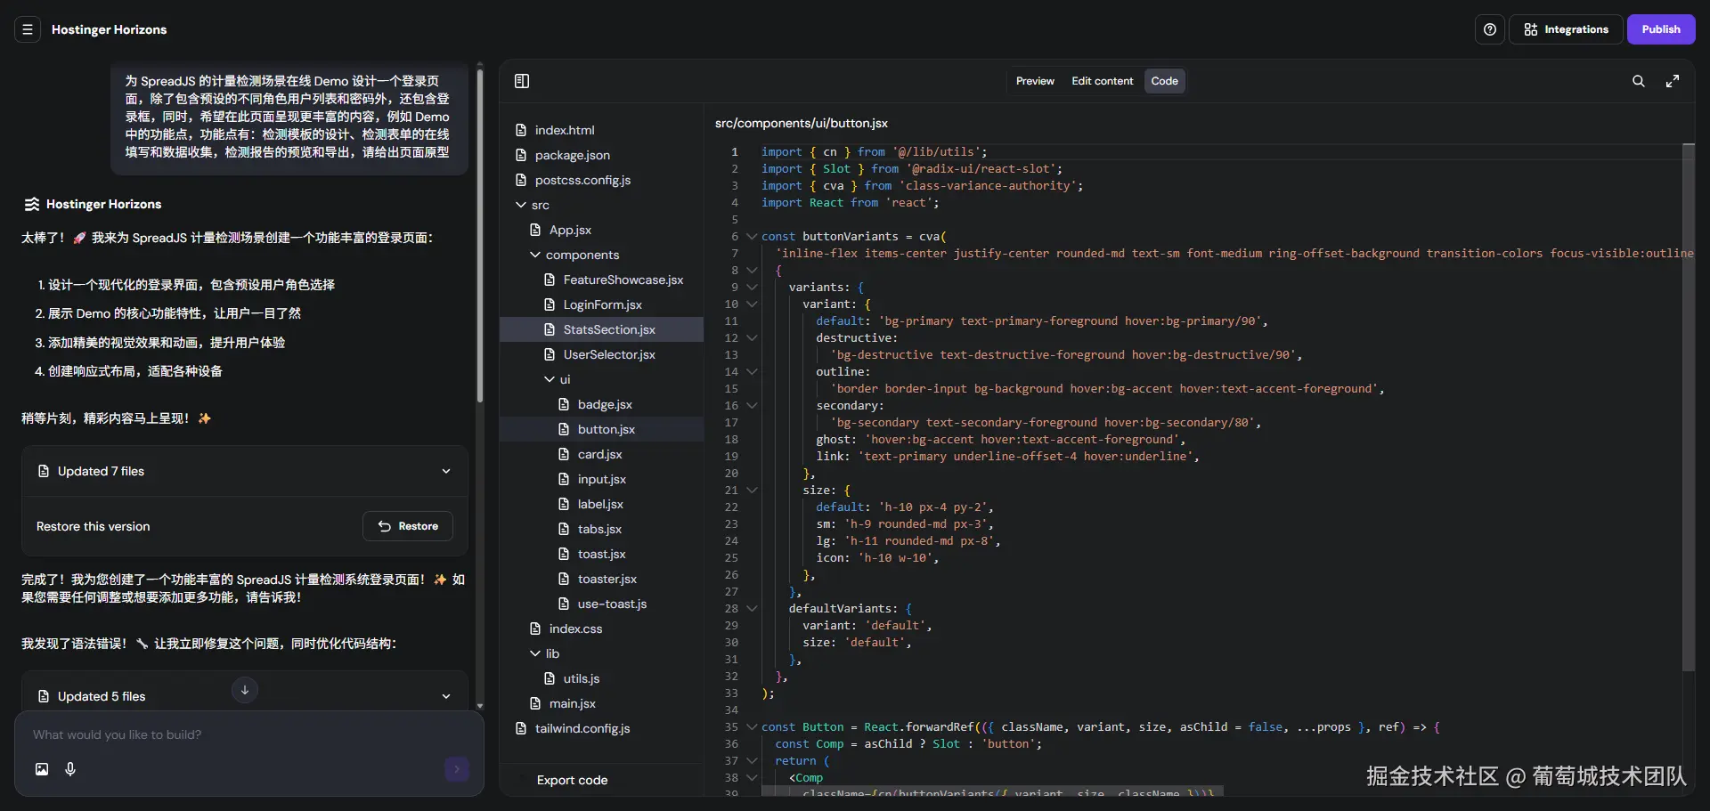Collapse the src folder in file tree
Image resolution: width=1710 pixels, height=811 pixels.
coord(521,205)
